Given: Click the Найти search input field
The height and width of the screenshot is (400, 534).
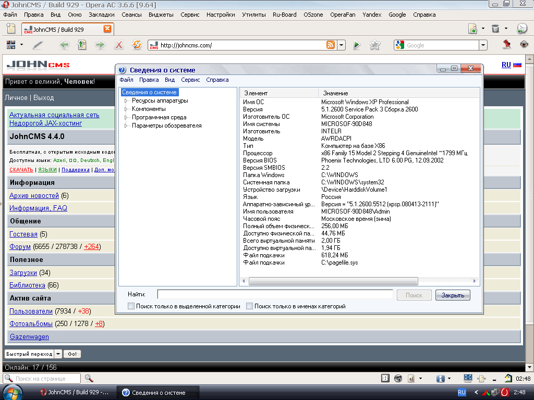Looking at the screenshot, I should click(x=275, y=295).
